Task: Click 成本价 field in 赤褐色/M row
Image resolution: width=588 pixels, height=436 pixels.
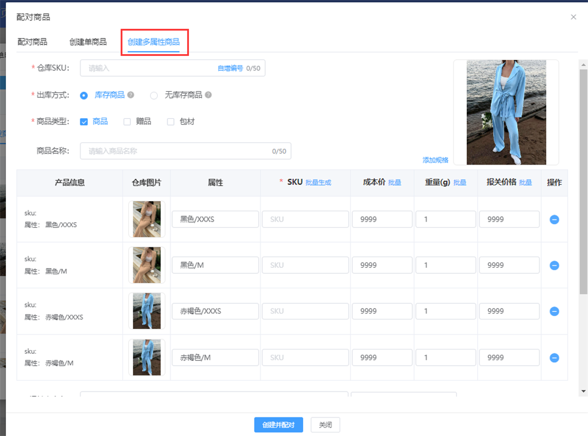Action: tap(382, 357)
